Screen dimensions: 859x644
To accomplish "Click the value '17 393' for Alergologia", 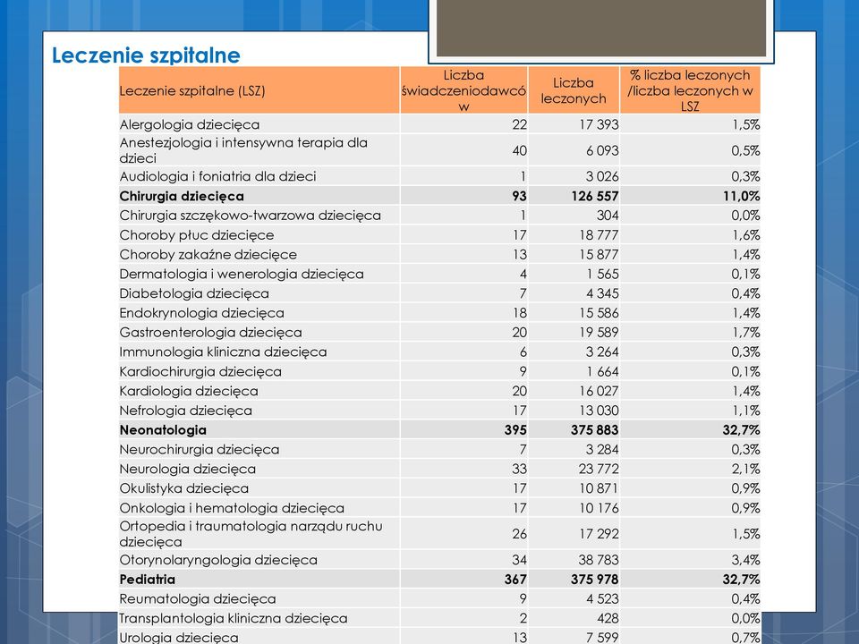I will pos(599,125).
